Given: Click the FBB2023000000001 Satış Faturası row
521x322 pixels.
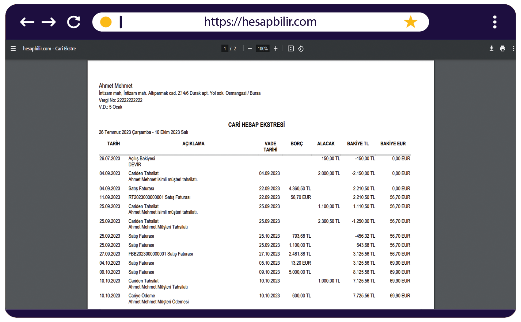Looking at the screenshot, I should pyautogui.click(x=161, y=254).
